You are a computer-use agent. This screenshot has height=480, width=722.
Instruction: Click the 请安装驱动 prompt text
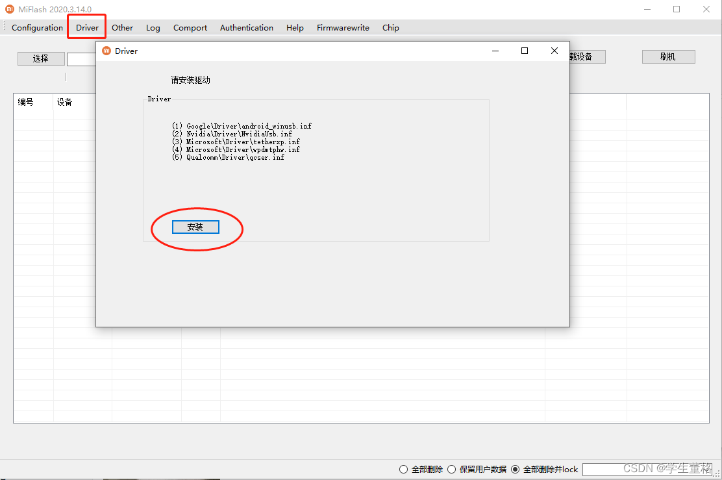[191, 80]
